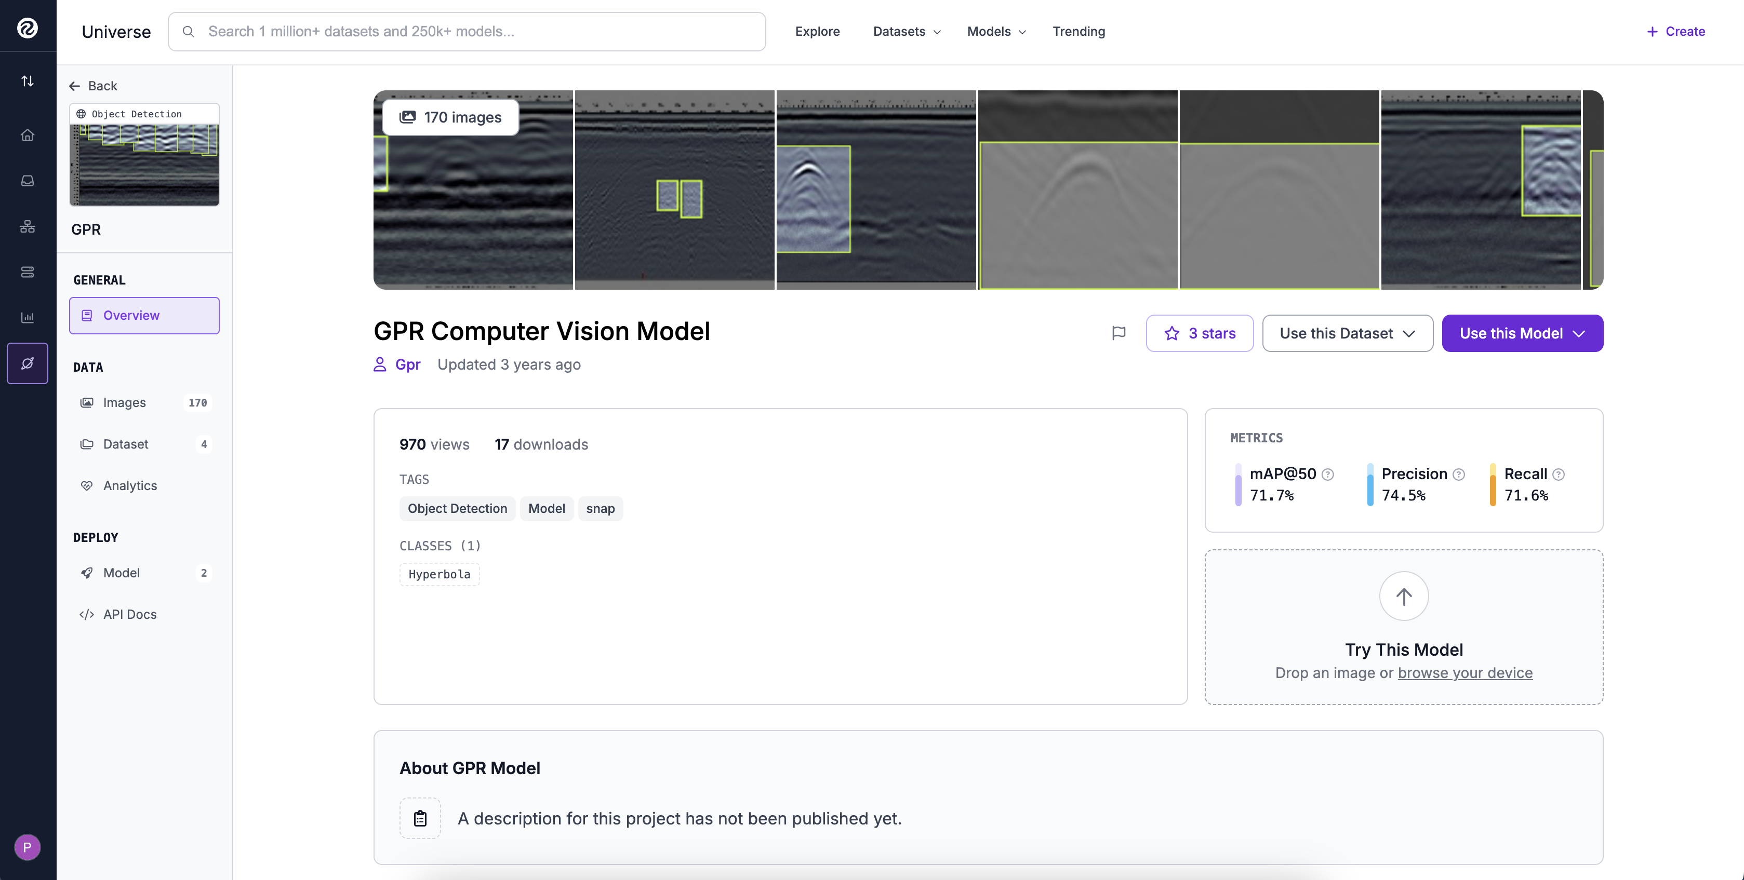Screen dimensions: 1744x880
Task: Click the 17 downloads text
Action: (541, 444)
